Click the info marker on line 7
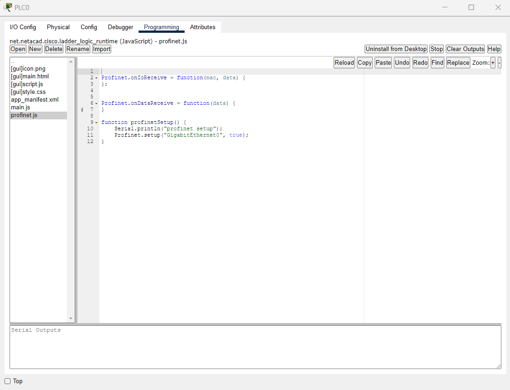This screenshot has height=390, width=510. (x=82, y=110)
